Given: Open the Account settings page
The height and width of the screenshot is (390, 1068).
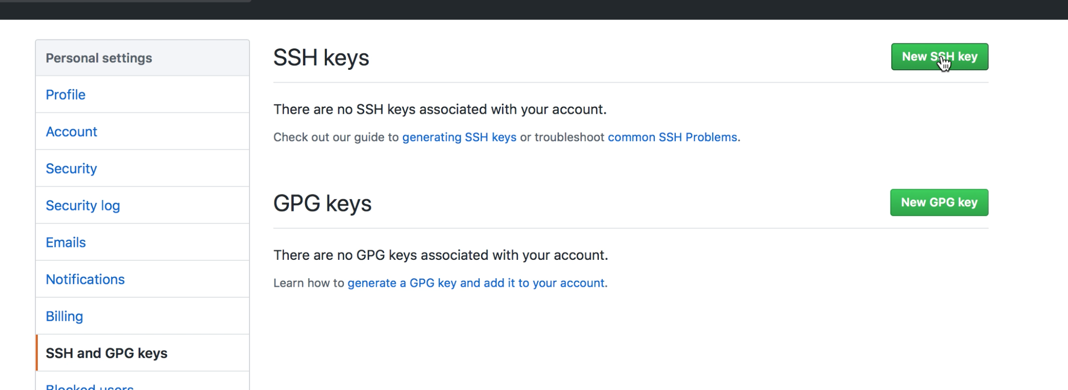Looking at the screenshot, I should (x=71, y=131).
